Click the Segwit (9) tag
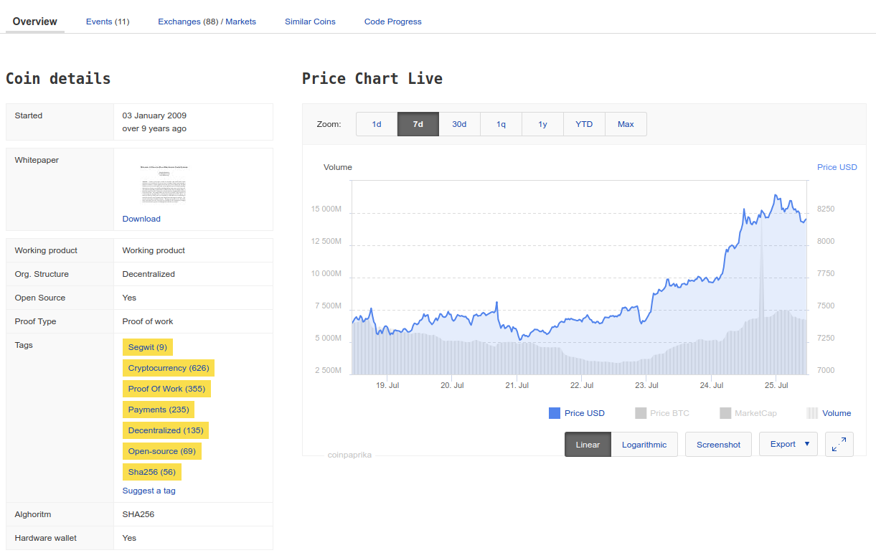This screenshot has height=558, width=876. [147, 347]
